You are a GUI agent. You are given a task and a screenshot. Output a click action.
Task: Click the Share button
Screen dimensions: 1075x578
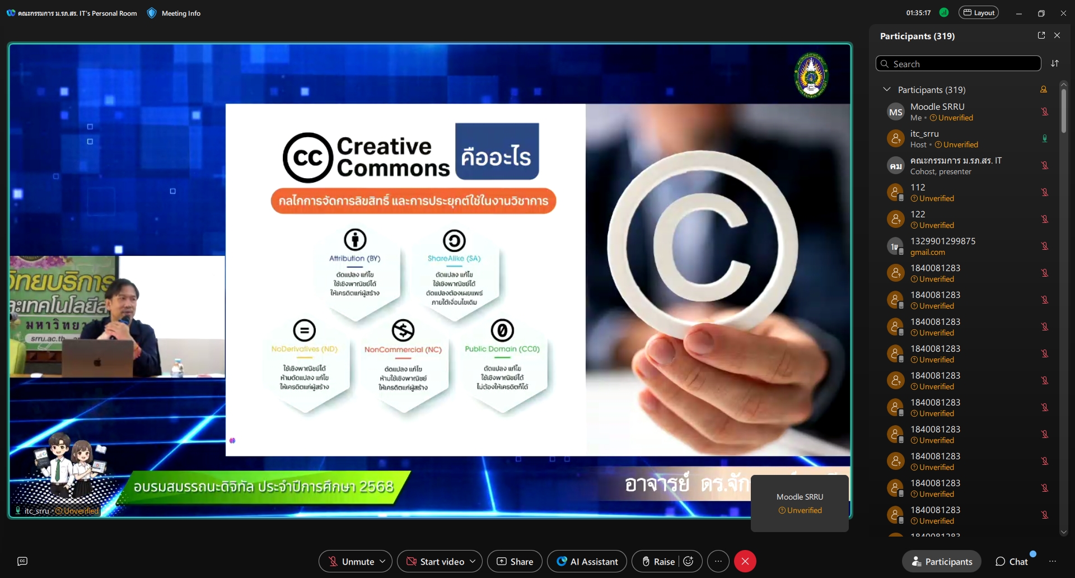point(515,561)
